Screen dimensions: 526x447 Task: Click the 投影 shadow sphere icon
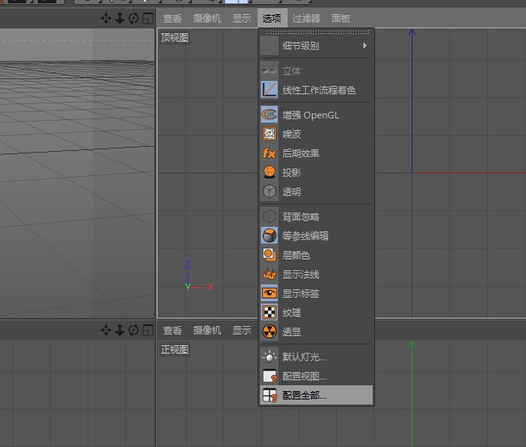pyautogui.click(x=269, y=173)
